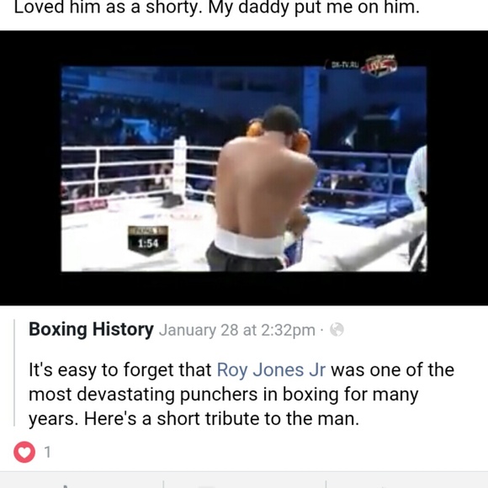Open the January 28 at 2:32pm timestamp
488x488 pixels.
(x=236, y=330)
